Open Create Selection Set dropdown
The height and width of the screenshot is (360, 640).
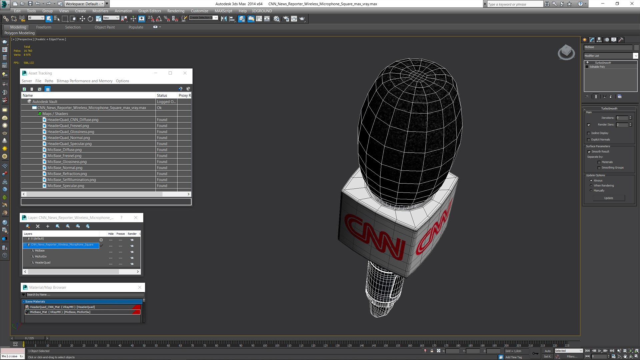pos(215,18)
